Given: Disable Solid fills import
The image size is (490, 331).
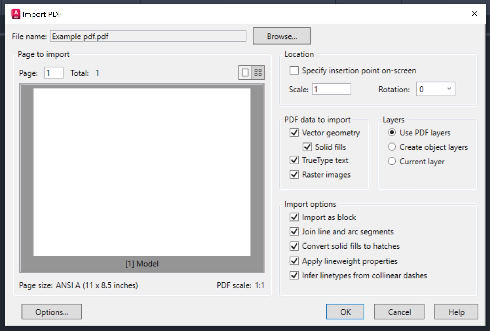Looking at the screenshot, I should (307, 147).
